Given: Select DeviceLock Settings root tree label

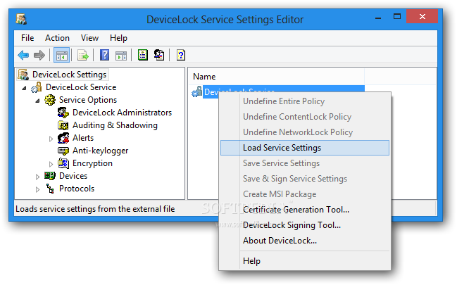Looking at the screenshot, I should 70,75.
